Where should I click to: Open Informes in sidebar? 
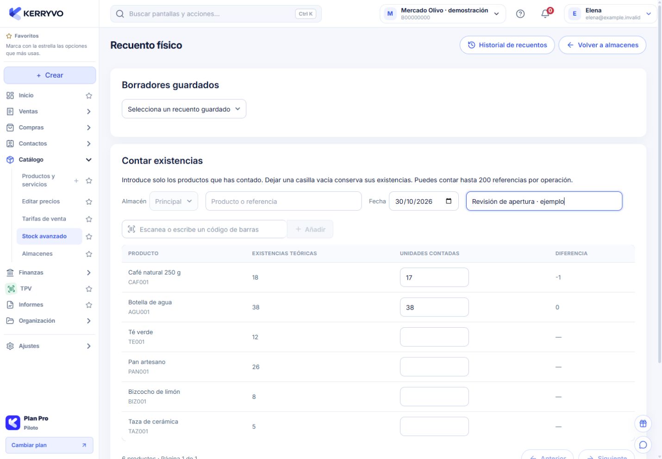click(31, 305)
